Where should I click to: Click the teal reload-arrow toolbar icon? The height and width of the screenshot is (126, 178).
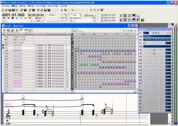coord(17,10)
